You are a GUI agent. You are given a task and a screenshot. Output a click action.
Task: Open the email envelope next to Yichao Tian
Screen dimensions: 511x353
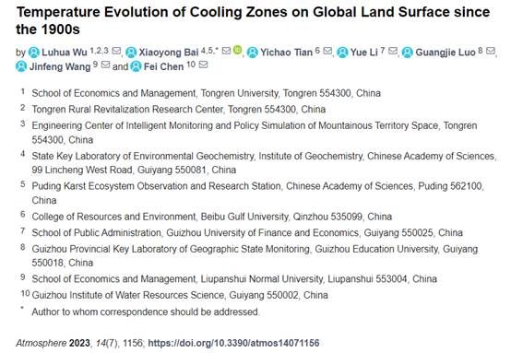[x=327, y=51]
